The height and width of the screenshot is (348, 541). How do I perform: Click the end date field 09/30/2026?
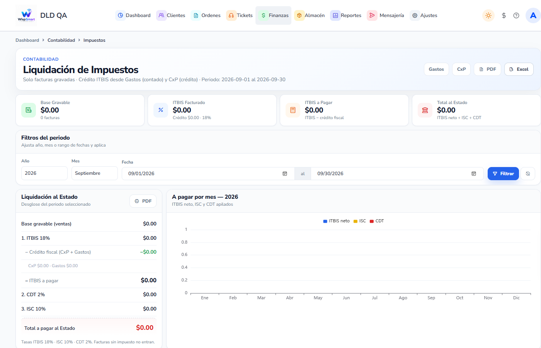tap(397, 174)
